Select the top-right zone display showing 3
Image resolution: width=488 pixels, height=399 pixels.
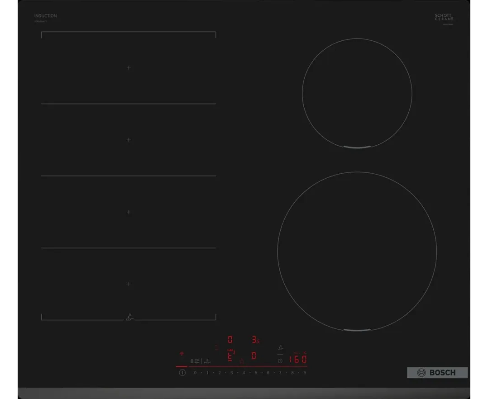tap(255, 340)
